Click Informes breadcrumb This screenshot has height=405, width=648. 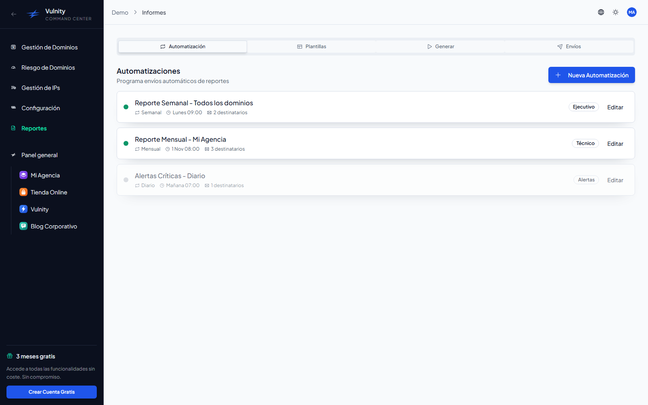pos(154,13)
